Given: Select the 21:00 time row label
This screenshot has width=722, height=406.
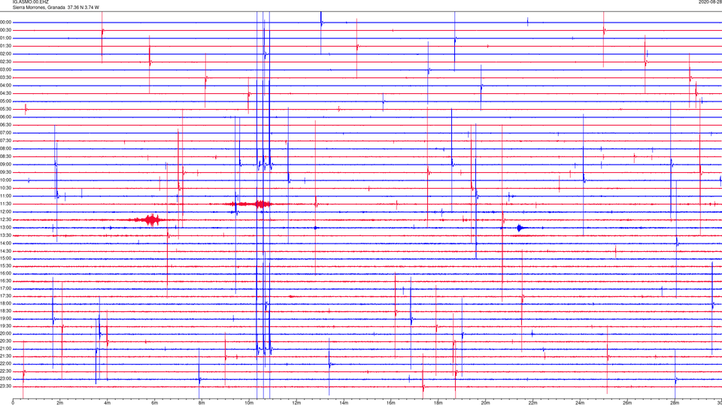Looking at the screenshot, I should 6,349.
